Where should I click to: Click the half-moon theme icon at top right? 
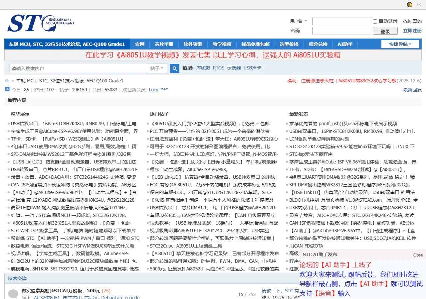[410, 5]
